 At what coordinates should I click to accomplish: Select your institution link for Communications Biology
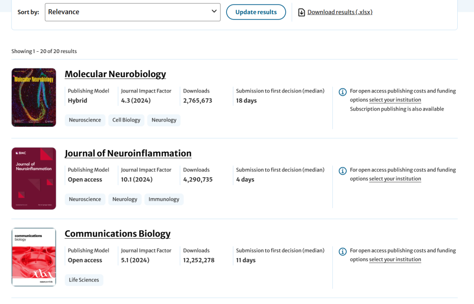click(x=395, y=260)
